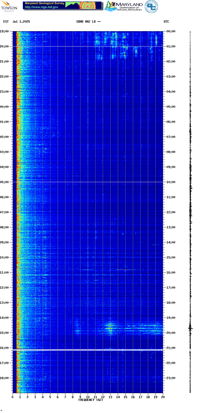Click the Jul 1,2025 date label
The height and width of the screenshot is (413, 201).
click(21, 22)
